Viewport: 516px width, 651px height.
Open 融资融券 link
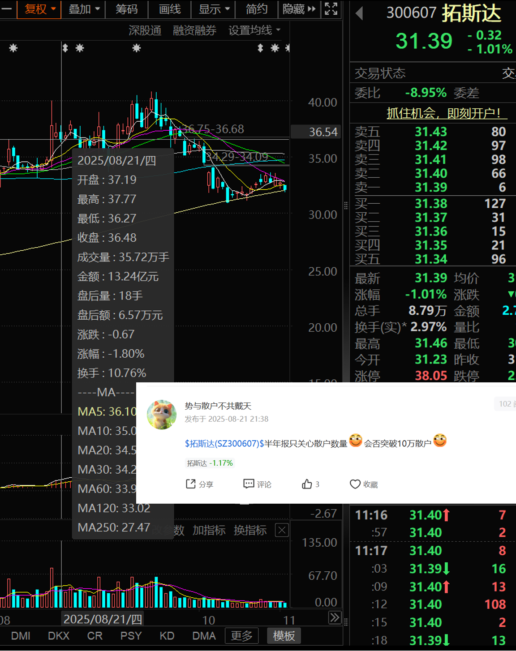[x=194, y=30]
